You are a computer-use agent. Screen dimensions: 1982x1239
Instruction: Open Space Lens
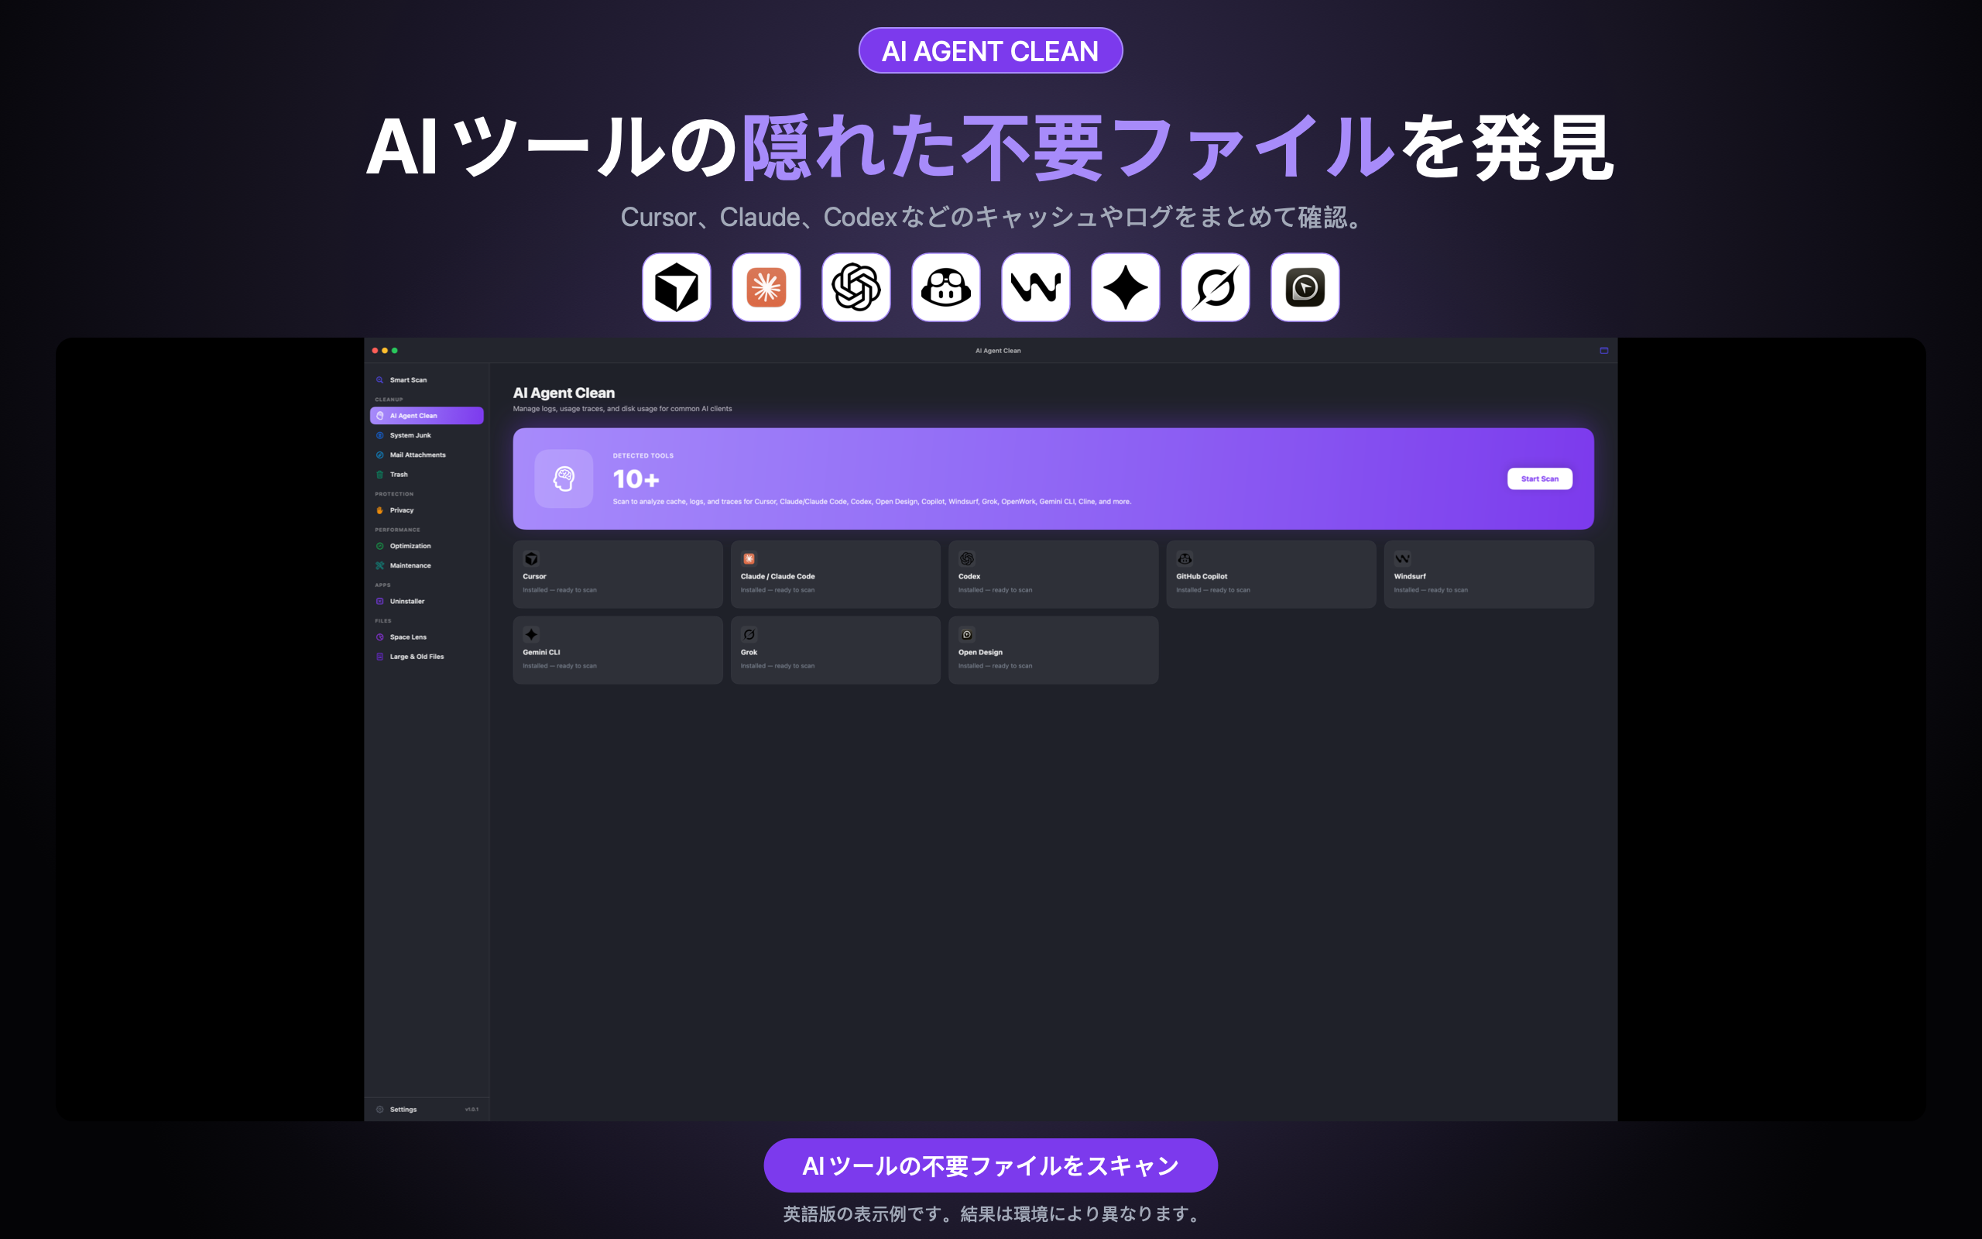(427, 637)
